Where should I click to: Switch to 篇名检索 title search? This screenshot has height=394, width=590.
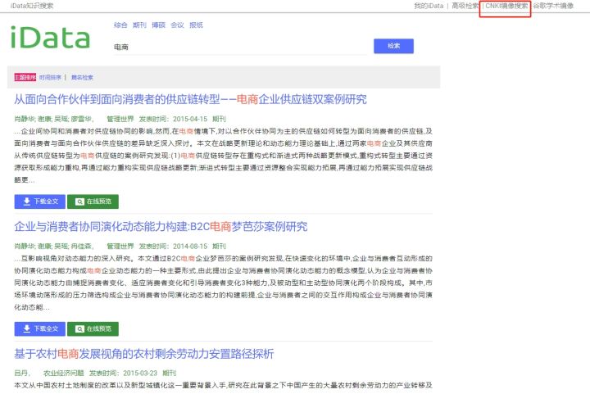82,77
